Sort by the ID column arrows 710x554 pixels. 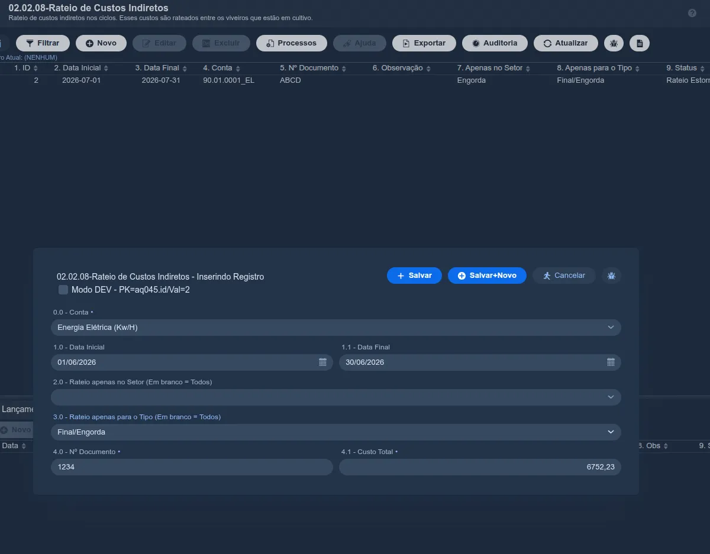tap(35, 69)
